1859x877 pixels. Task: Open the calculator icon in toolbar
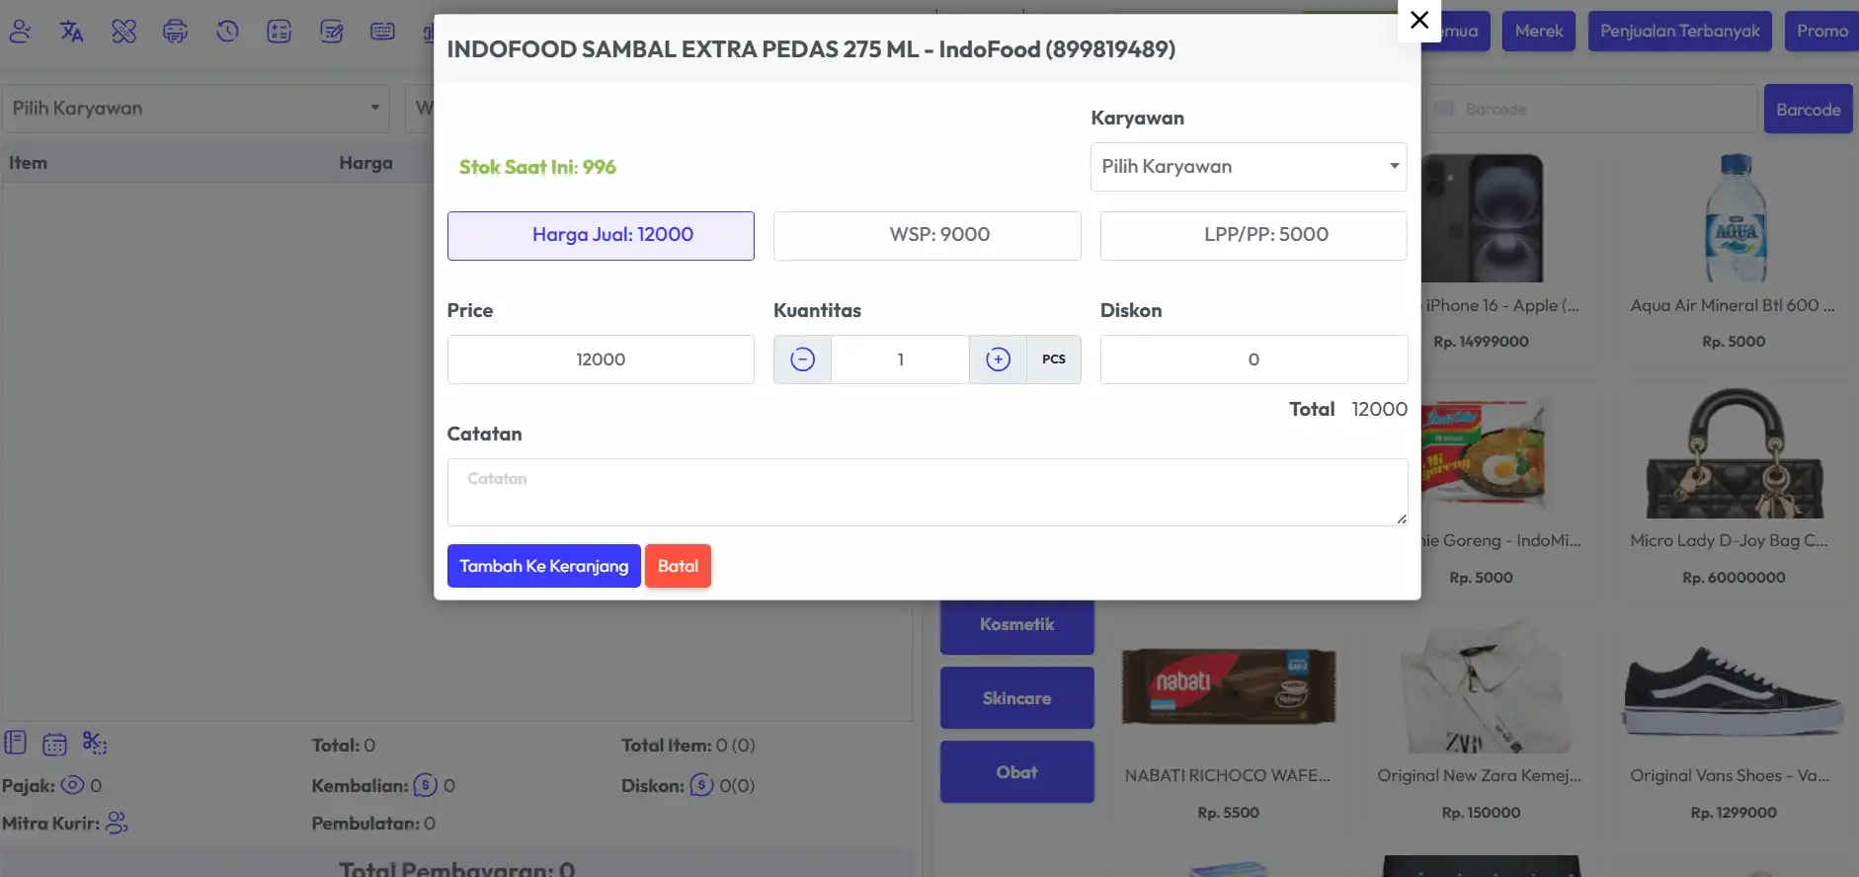click(x=280, y=32)
